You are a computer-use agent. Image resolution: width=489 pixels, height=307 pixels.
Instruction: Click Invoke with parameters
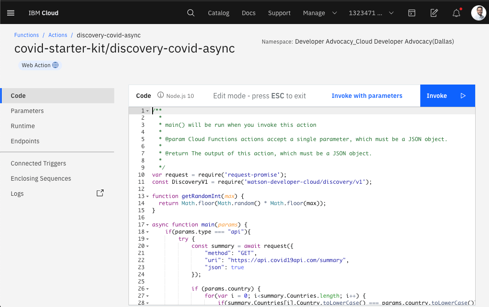pos(367,96)
